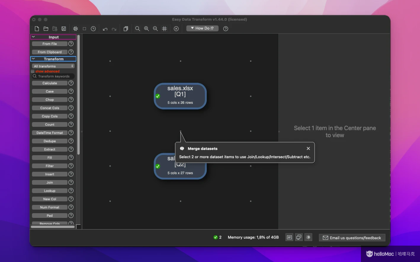Add an Extract transform
This screenshot has height=262, width=420.
click(x=50, y=149)
